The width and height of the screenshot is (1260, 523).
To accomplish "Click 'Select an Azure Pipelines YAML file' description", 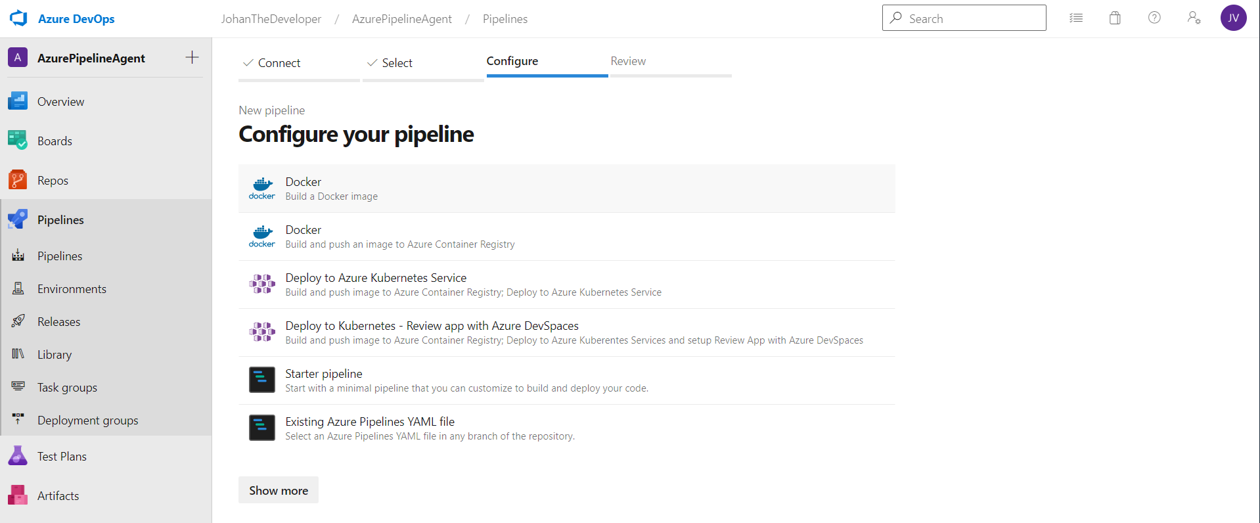I will [x=430, y=436].
